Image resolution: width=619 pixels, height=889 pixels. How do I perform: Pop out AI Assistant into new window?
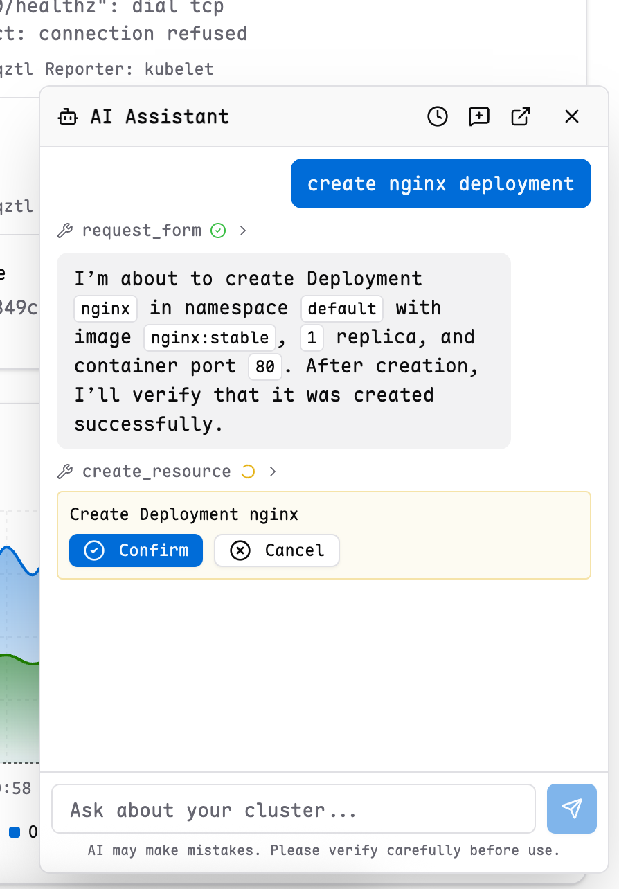pos(520,116)
